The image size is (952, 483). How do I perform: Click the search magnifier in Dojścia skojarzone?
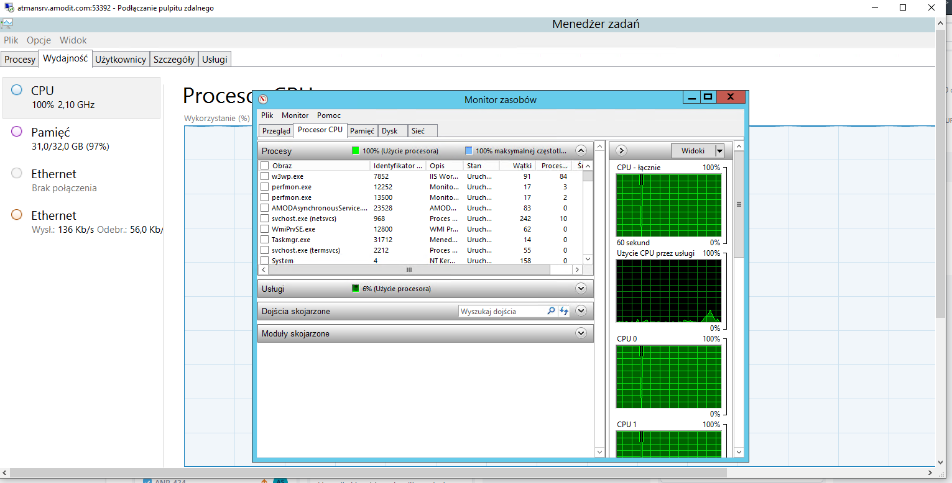(x=551, y=311)
